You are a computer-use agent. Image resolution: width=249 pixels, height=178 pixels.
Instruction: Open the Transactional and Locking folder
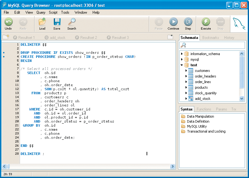click(183, 131)
